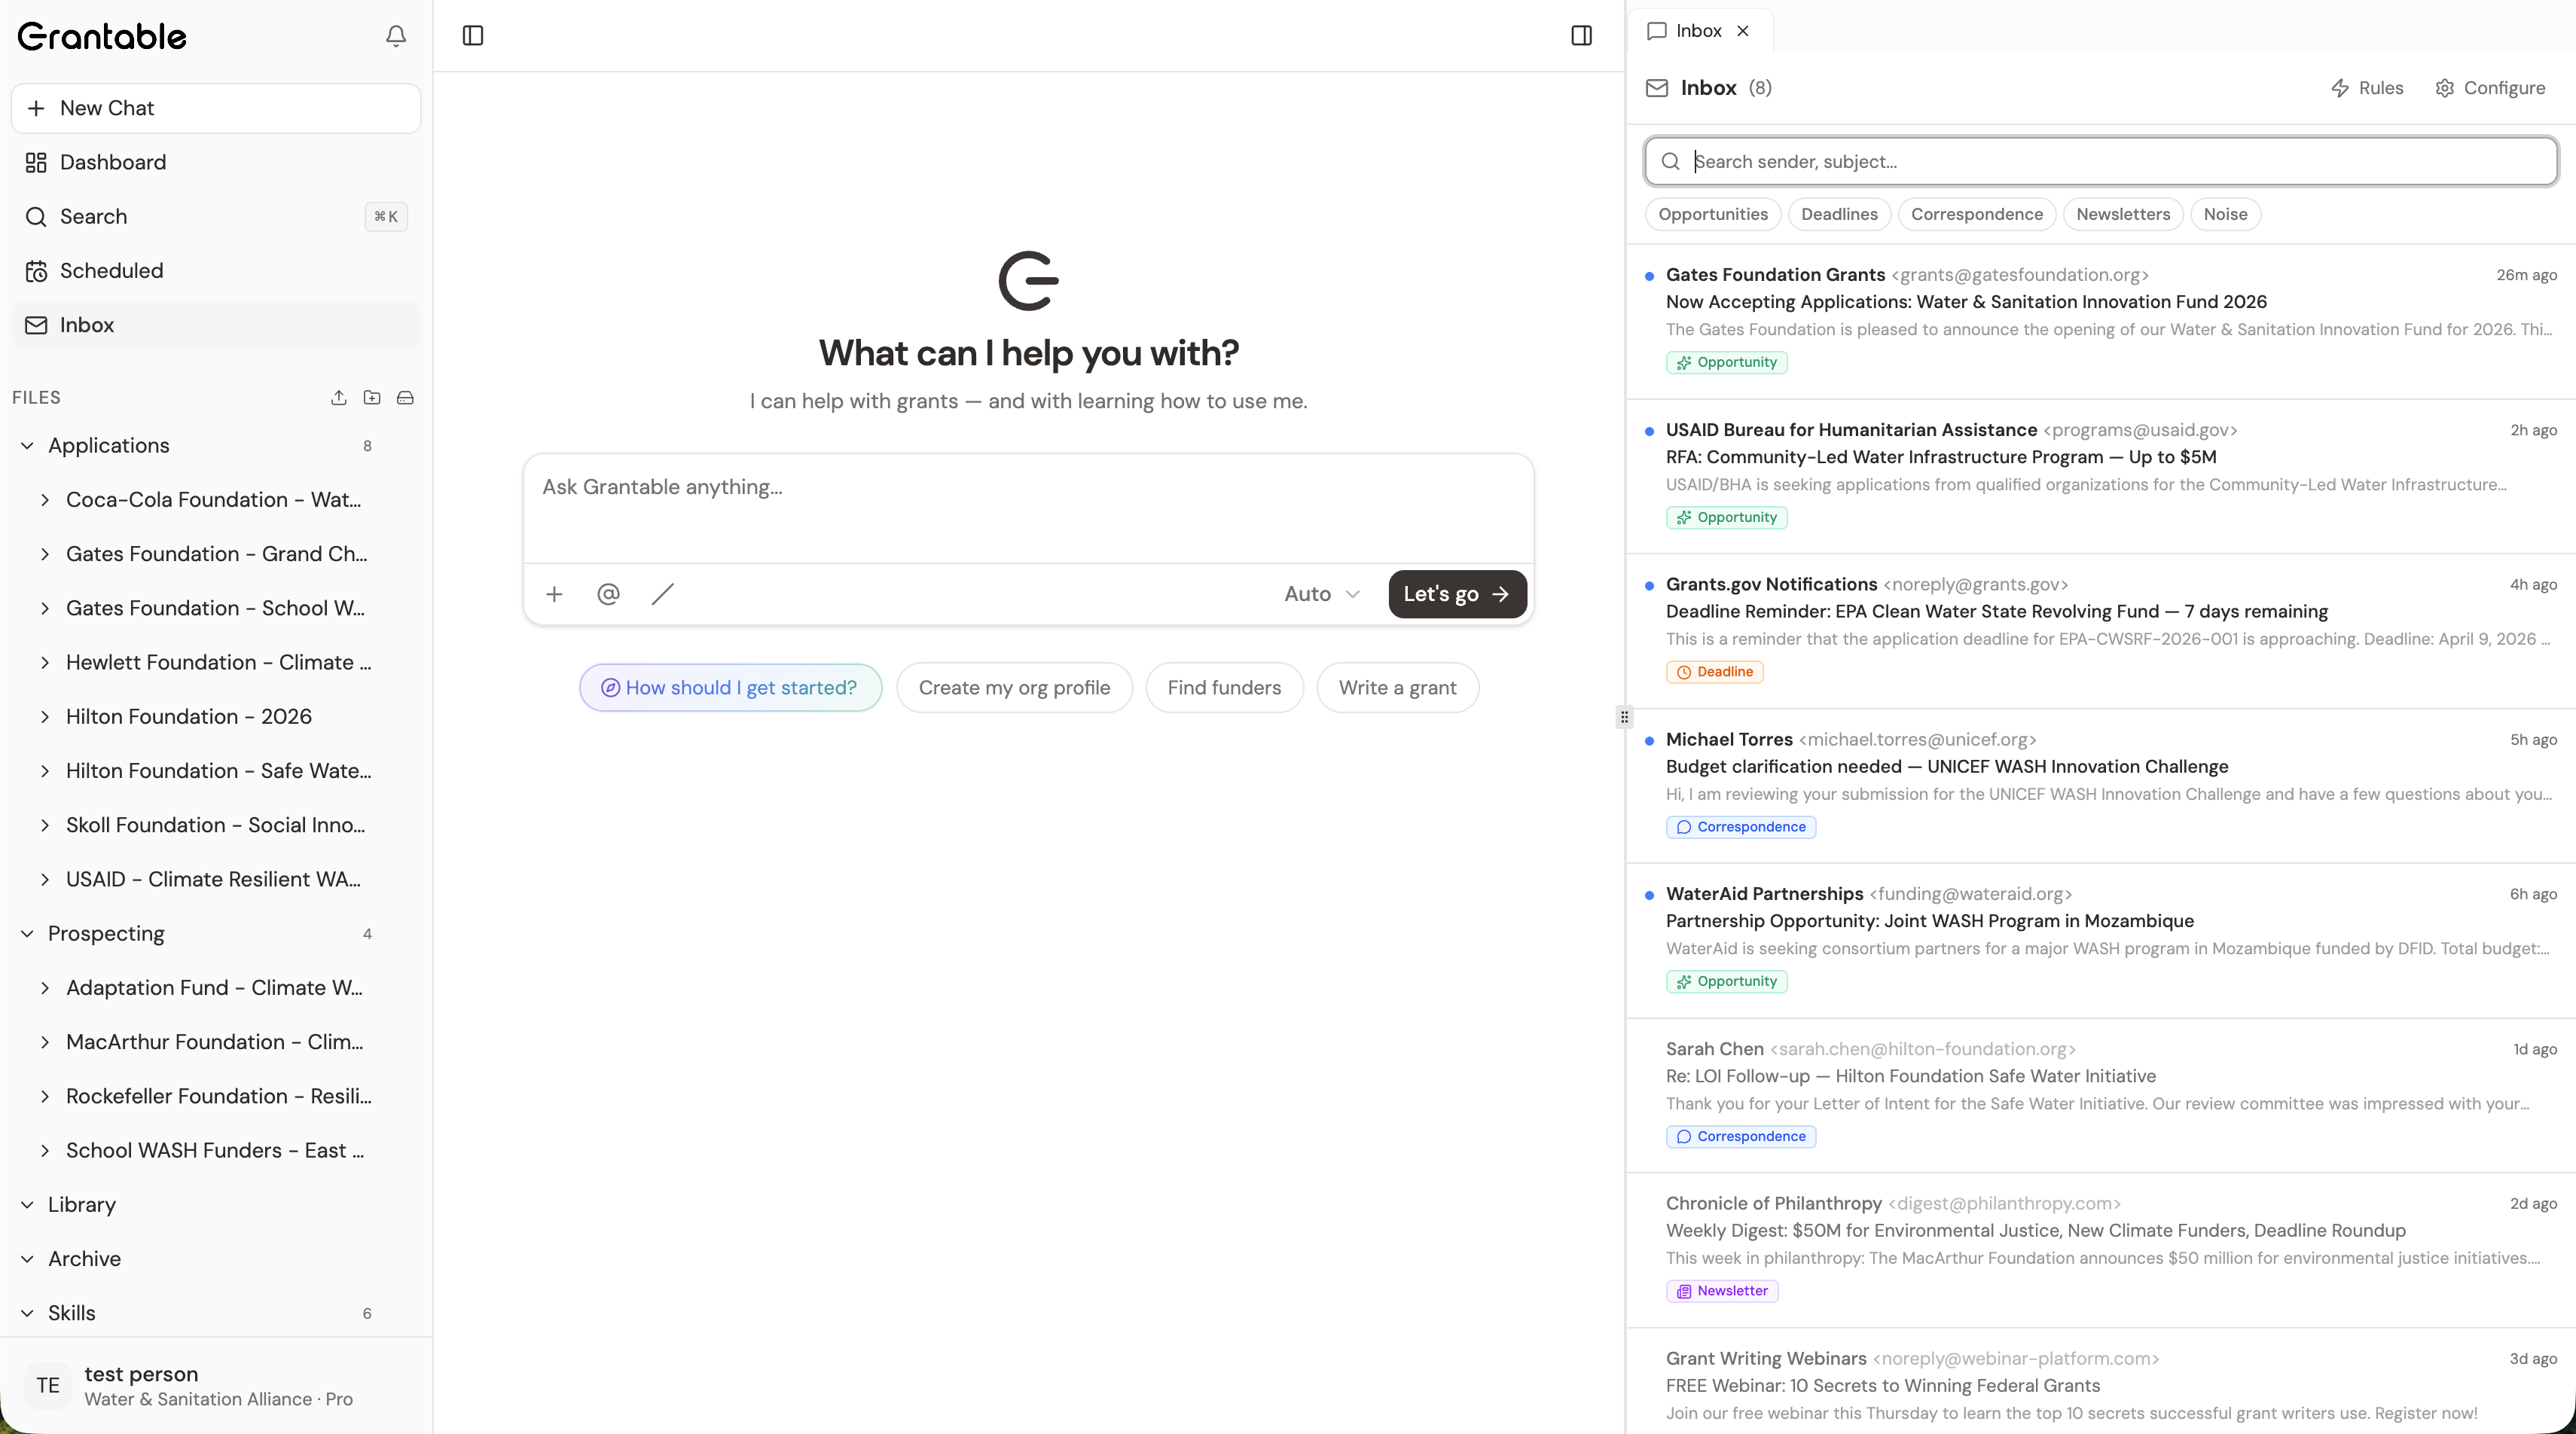The height and width of the screenshot is (1434, 2576).
Task: Expand the Hilton Foundation - 2026 item
Action: [45, 717]
